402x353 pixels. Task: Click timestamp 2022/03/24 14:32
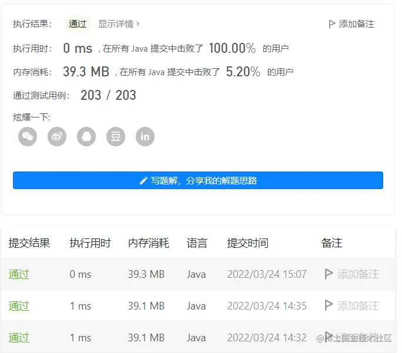[267, 338]
